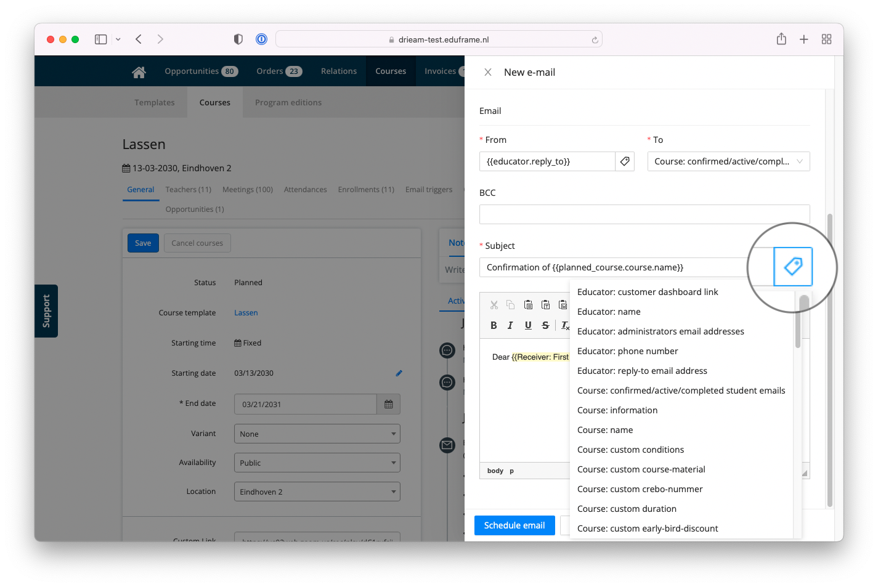The width and height of the screenshot is (878, 587).
Task: Select 'Course: custom crebo-nummer' tag
Action: click(640, 489)
